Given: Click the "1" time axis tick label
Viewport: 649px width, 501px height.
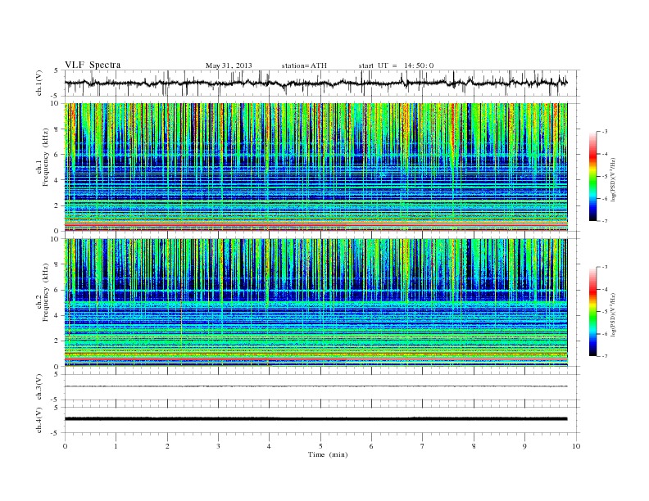Looking at the screenshot, I should 116,446.
